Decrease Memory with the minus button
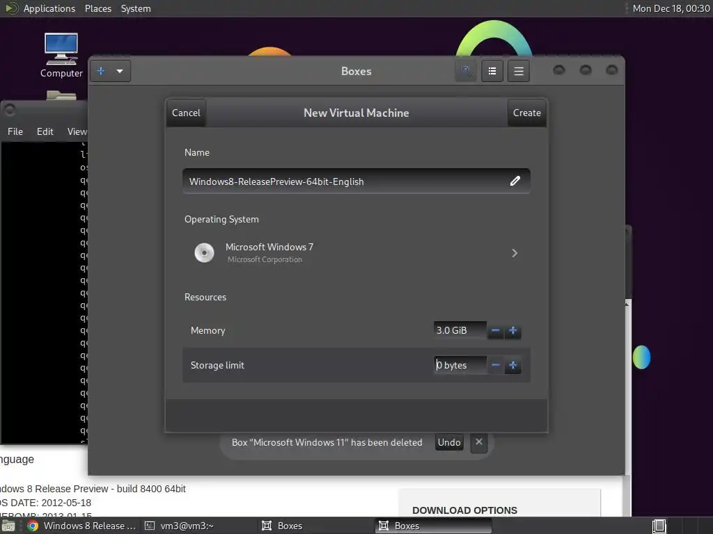The image size is (713, 534). coord(496,330)
